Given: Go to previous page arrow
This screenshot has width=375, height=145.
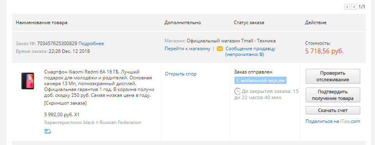Looking at the screenshot, I should (x=347, y=7).
